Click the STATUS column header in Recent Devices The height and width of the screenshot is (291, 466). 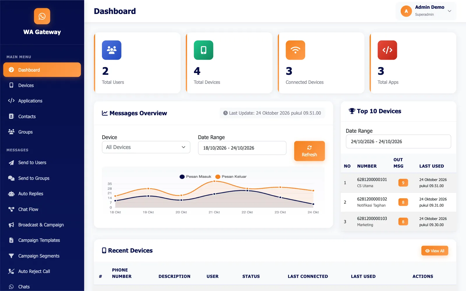point(251,276)
